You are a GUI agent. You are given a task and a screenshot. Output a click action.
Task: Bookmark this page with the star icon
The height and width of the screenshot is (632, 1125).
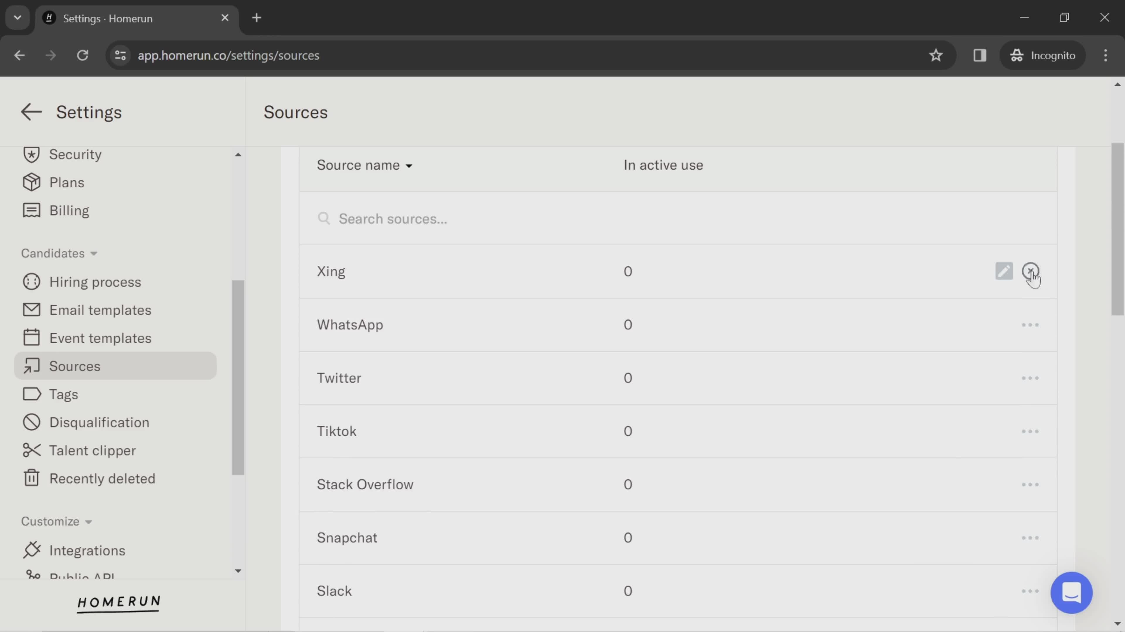[x=935, y=55]
